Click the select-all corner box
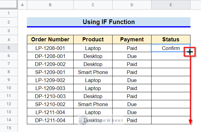The width and height of the screenshot is (201, 132). point(8,4)
